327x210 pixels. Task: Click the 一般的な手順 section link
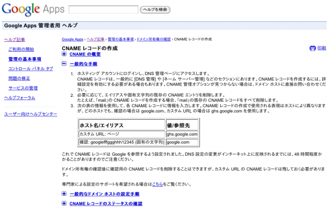(83, 64)
